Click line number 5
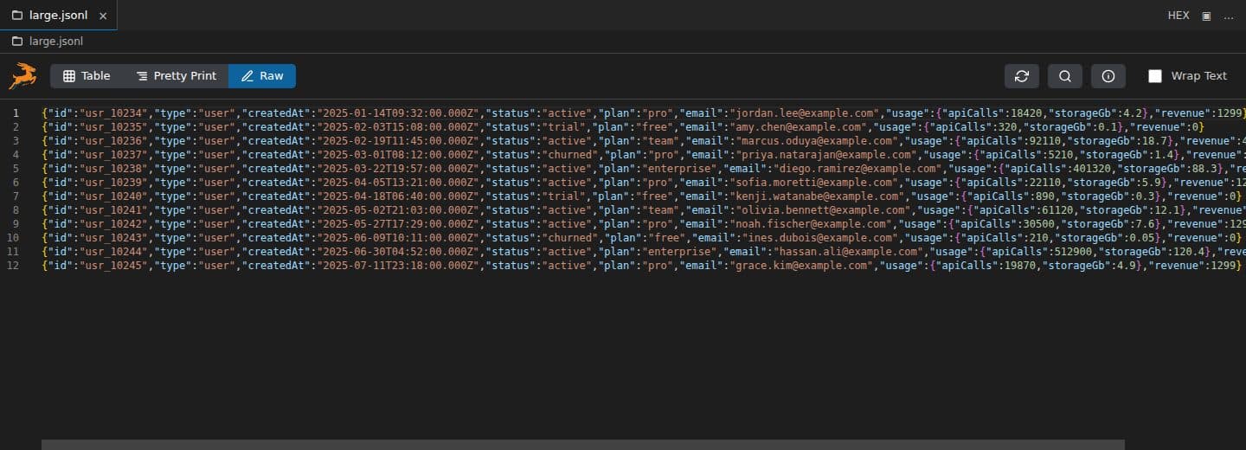This screenshot has width=1246, height=450. point(15,169)
